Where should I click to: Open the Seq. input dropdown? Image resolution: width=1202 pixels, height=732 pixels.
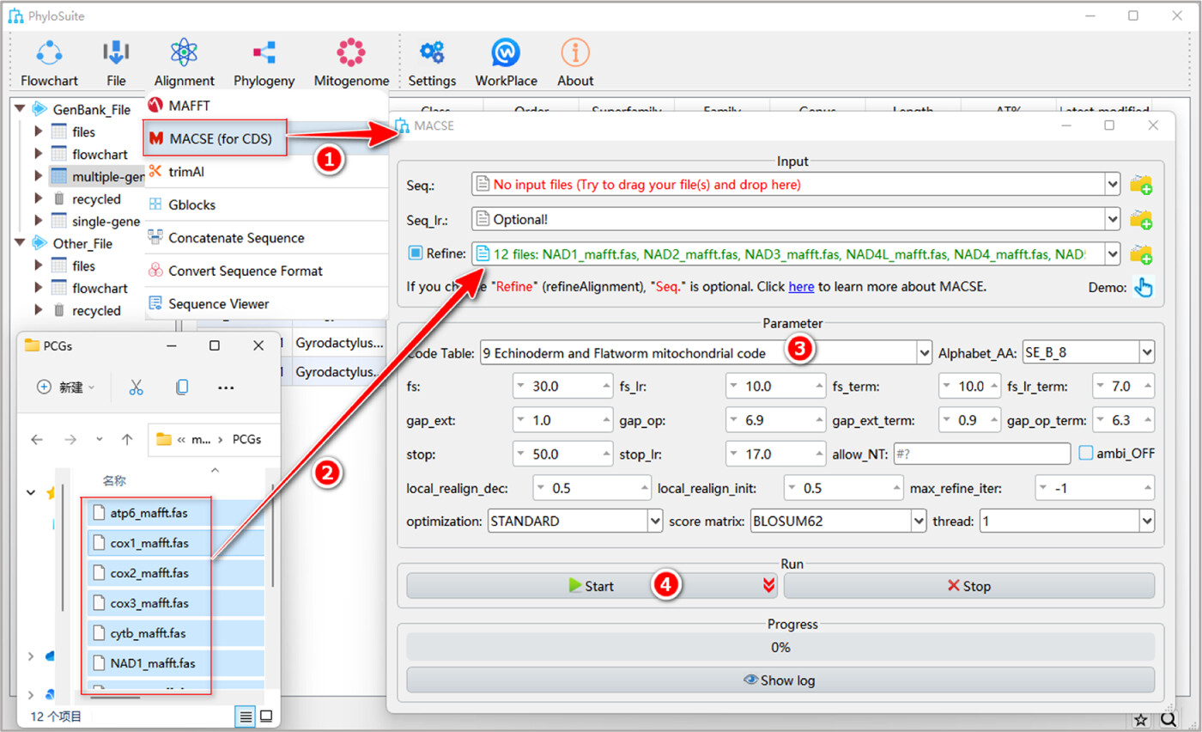pos(1113,184)
